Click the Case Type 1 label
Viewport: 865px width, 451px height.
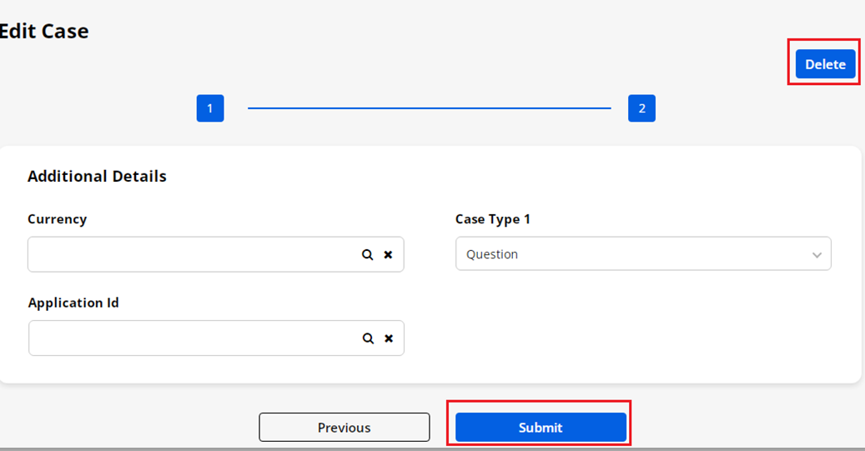tap(492, 219)
